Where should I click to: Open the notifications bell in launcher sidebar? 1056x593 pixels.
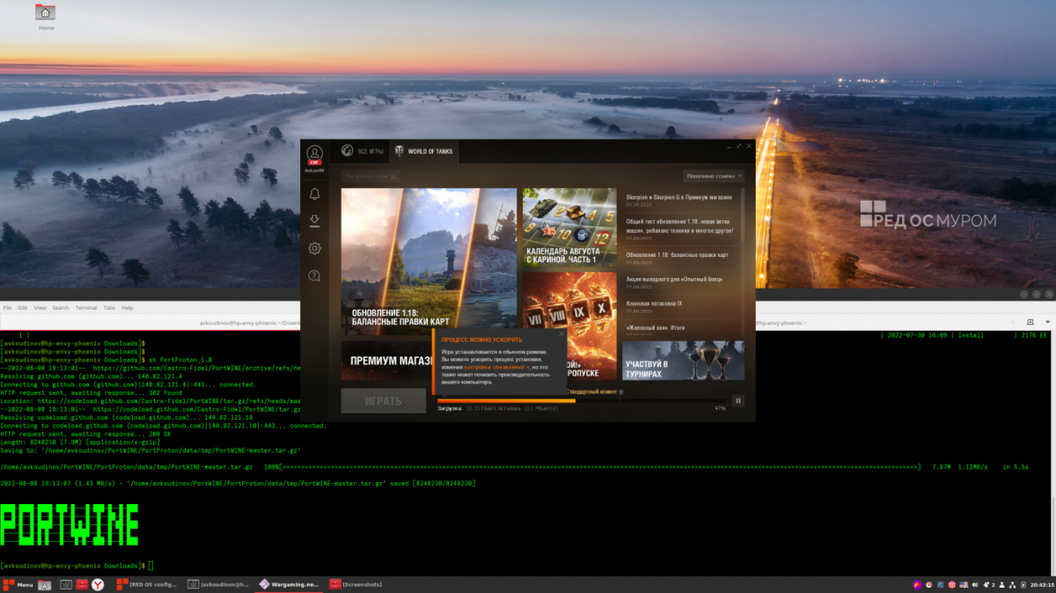tap(314, 194)
